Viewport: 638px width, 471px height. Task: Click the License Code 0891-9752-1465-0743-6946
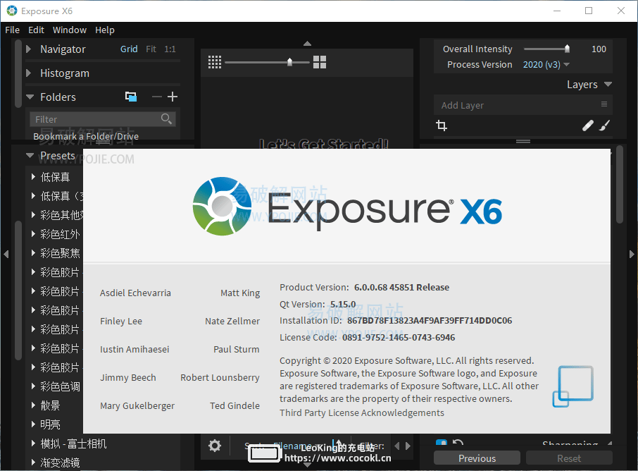click(x=399, y=337)
